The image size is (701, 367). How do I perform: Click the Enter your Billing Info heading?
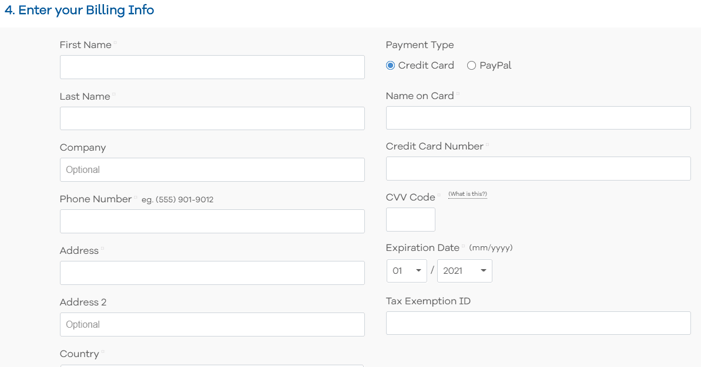coord(79,10)
